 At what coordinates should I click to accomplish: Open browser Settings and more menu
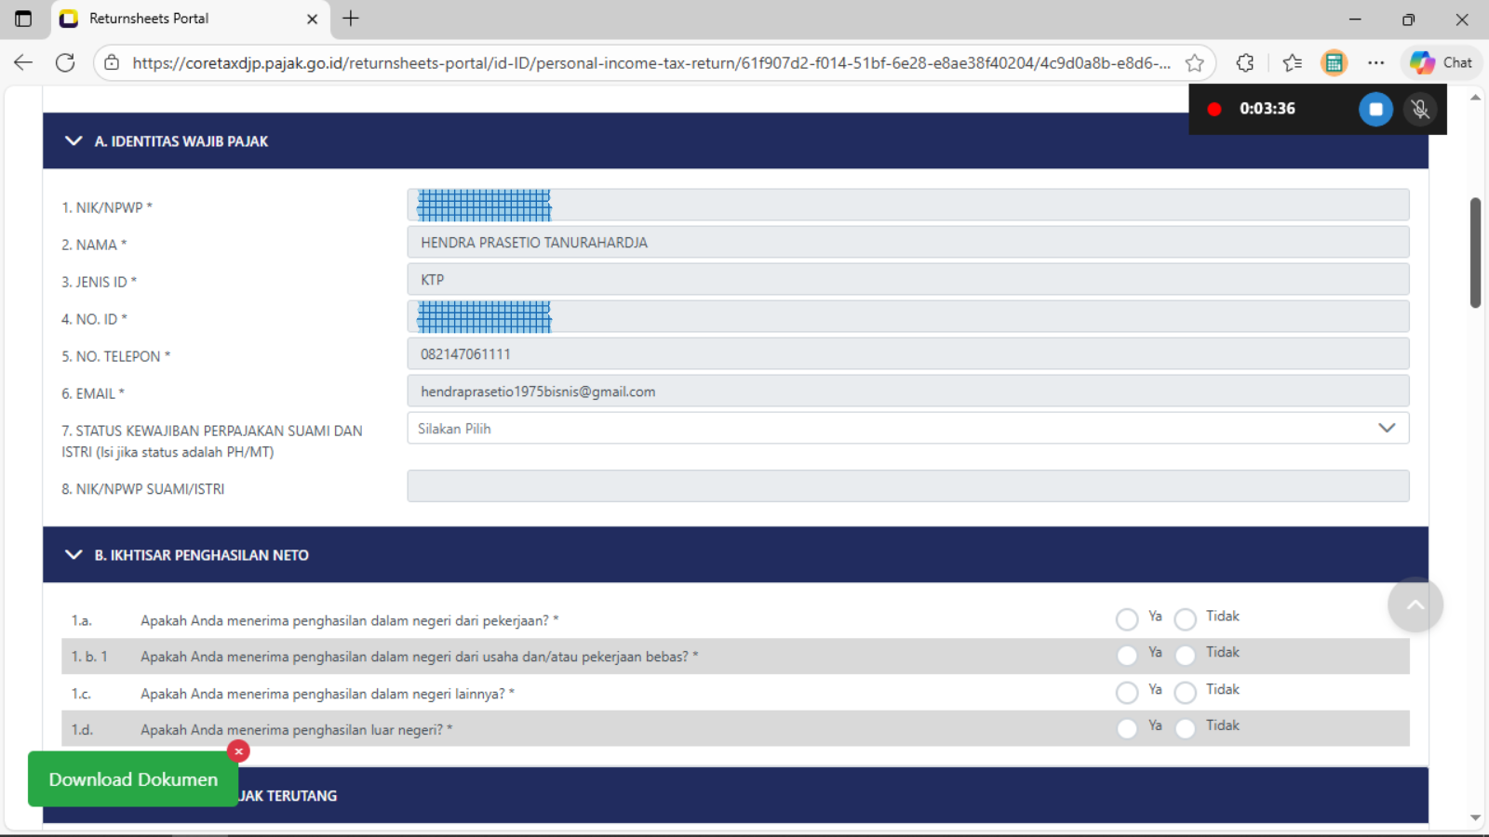point(1376,62)
